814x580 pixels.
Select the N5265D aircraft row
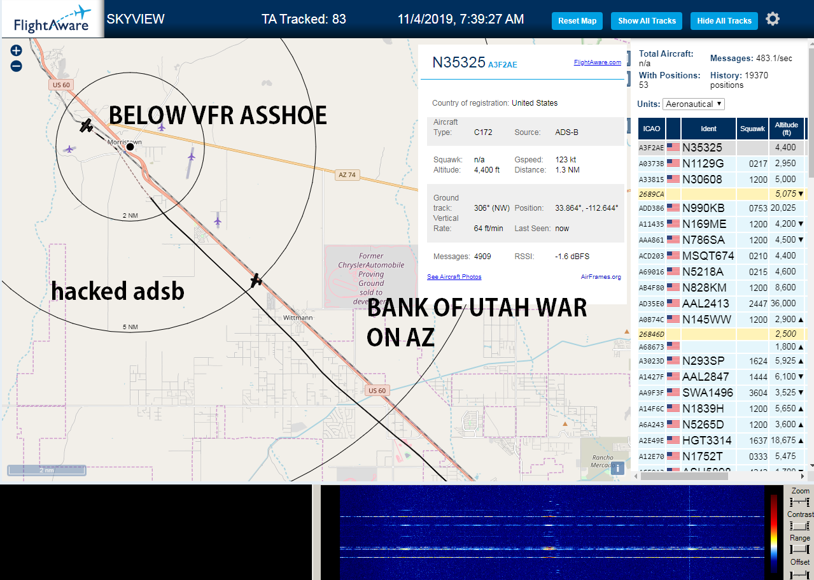[723, 425]
